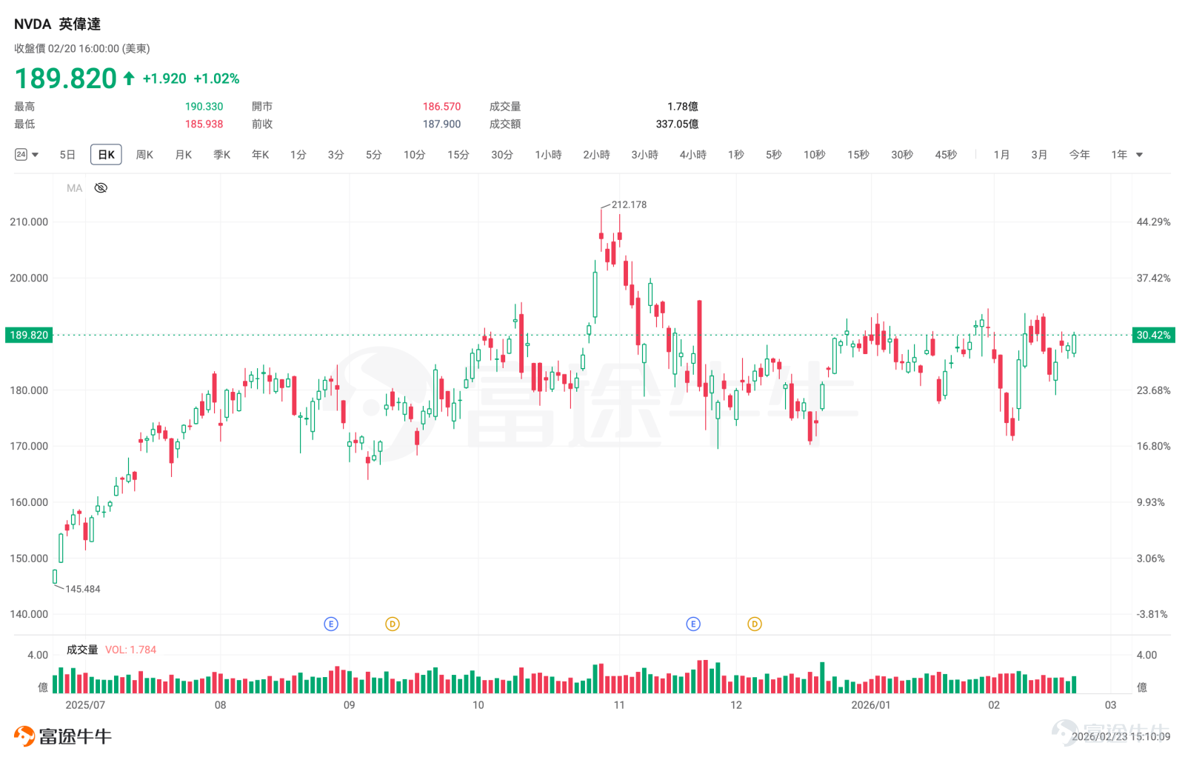
Task: Click the 收盤價 02/20 16:00:00 timestamp
Action: pyautogui.click(x=82, y=49)
